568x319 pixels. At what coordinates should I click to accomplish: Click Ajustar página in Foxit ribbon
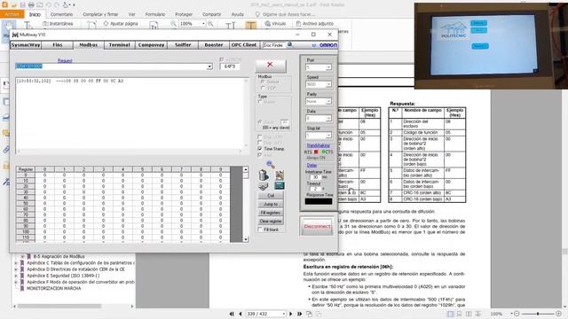point(121,24)
